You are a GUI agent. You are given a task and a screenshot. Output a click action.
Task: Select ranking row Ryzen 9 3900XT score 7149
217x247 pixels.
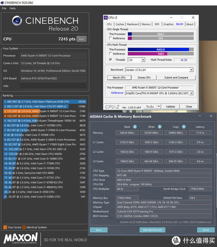click(x=45, y=116)
